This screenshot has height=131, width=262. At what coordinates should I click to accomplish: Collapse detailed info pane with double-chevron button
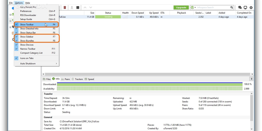tap(251, 79)
